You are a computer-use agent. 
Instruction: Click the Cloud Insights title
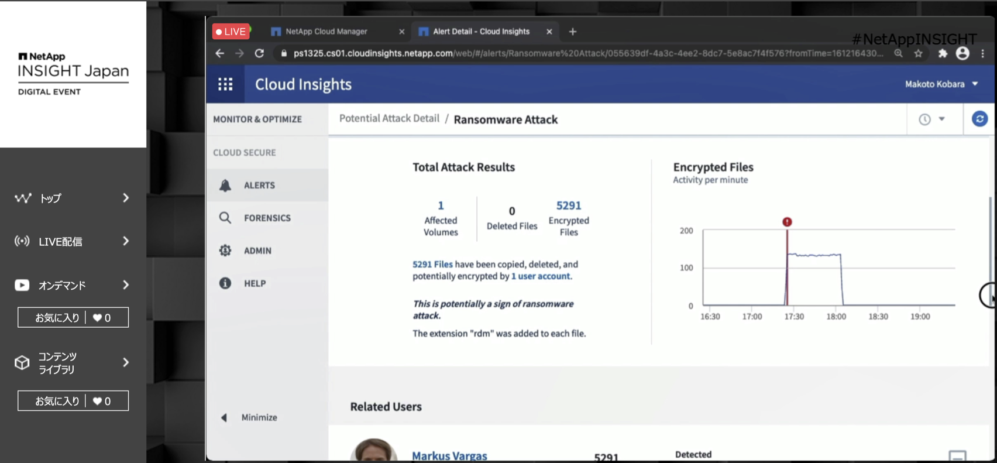coord(303,84)
